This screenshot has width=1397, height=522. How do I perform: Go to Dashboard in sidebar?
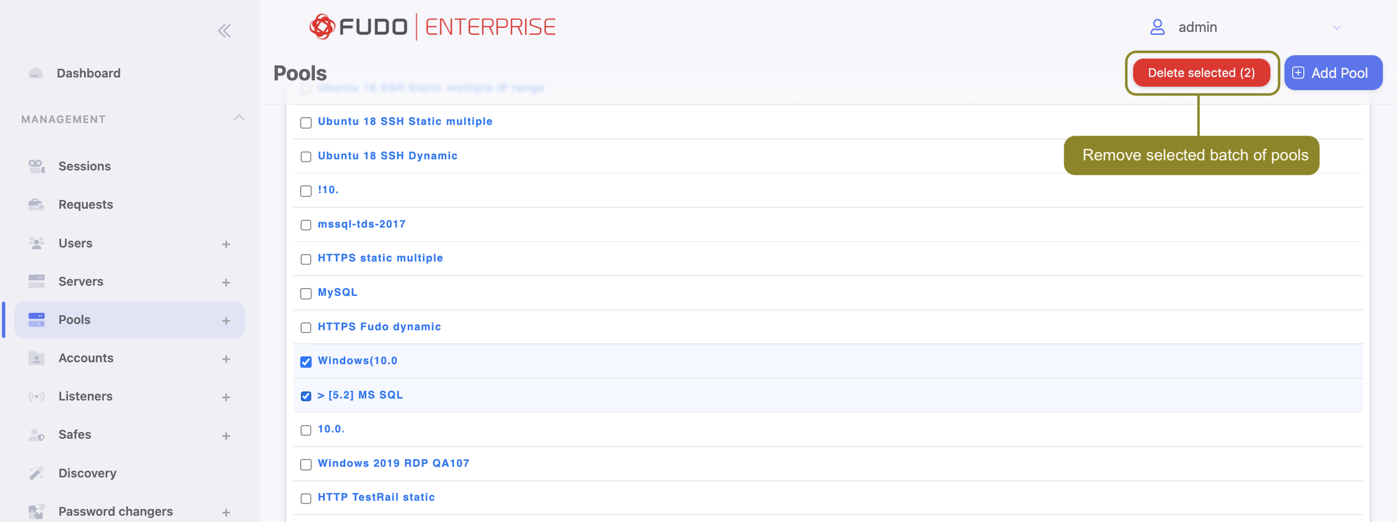coord(88,73)
